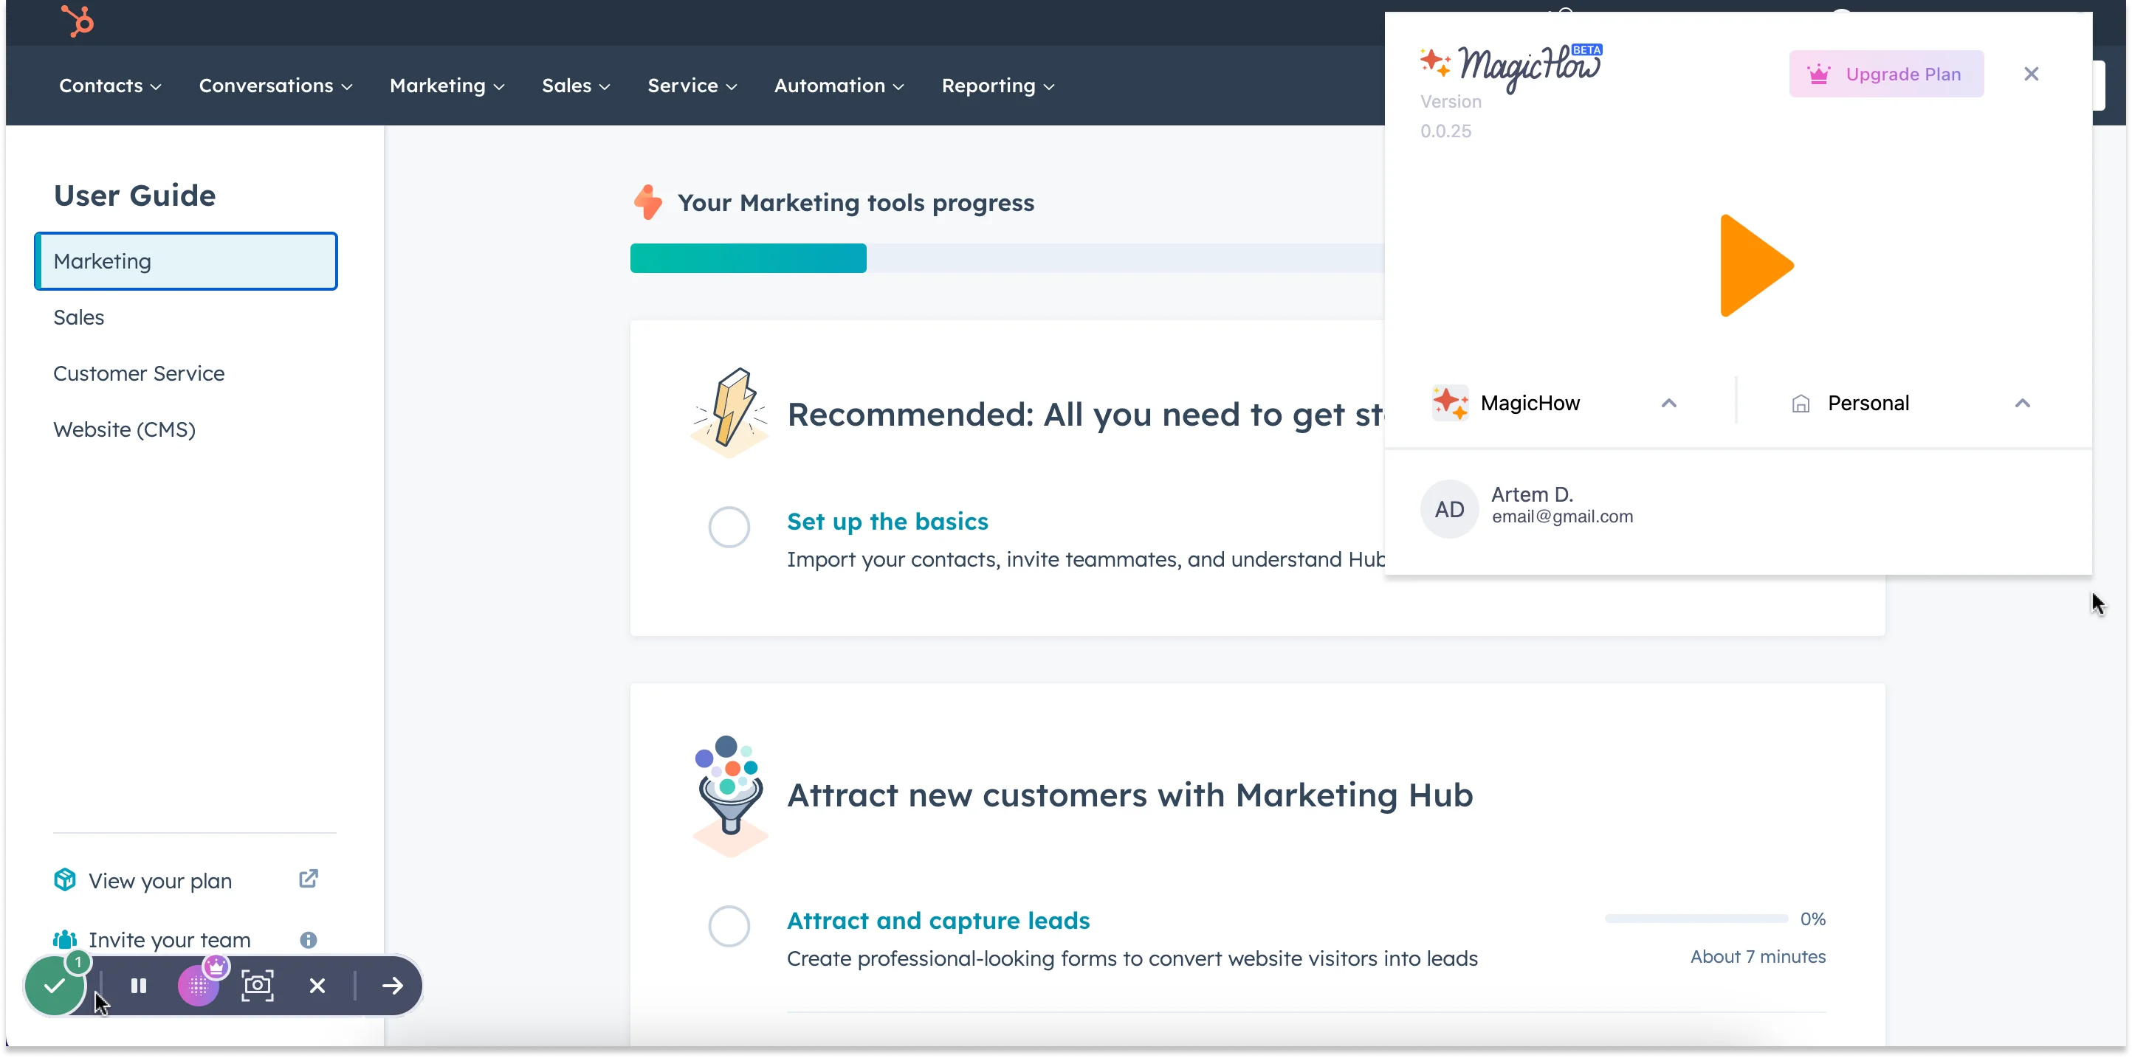Collapse the MagicHow section chevron
This screenshot has width=2132, height=1058.
tap(1669, 403)
